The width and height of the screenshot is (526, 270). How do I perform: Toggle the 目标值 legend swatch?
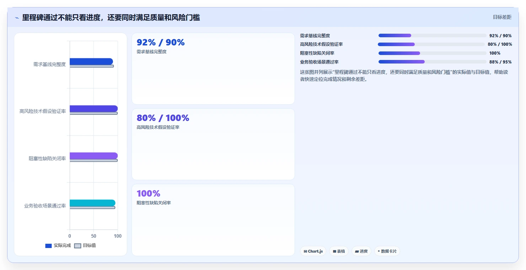(x=78, y=246)
